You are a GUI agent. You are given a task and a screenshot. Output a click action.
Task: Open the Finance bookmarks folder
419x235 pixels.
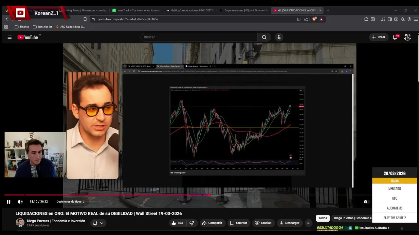click(x=22, y=27)
